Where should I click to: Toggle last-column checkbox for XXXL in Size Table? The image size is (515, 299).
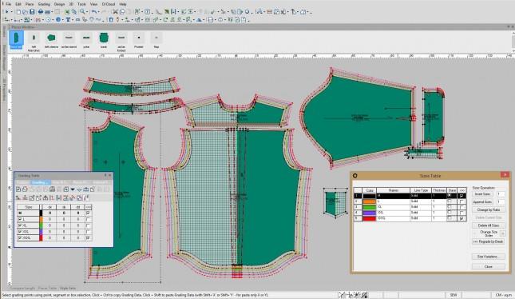pos(462,218)
